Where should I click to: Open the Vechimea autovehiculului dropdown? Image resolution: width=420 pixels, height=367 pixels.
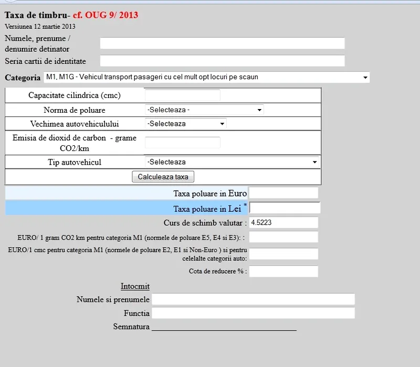185,124
